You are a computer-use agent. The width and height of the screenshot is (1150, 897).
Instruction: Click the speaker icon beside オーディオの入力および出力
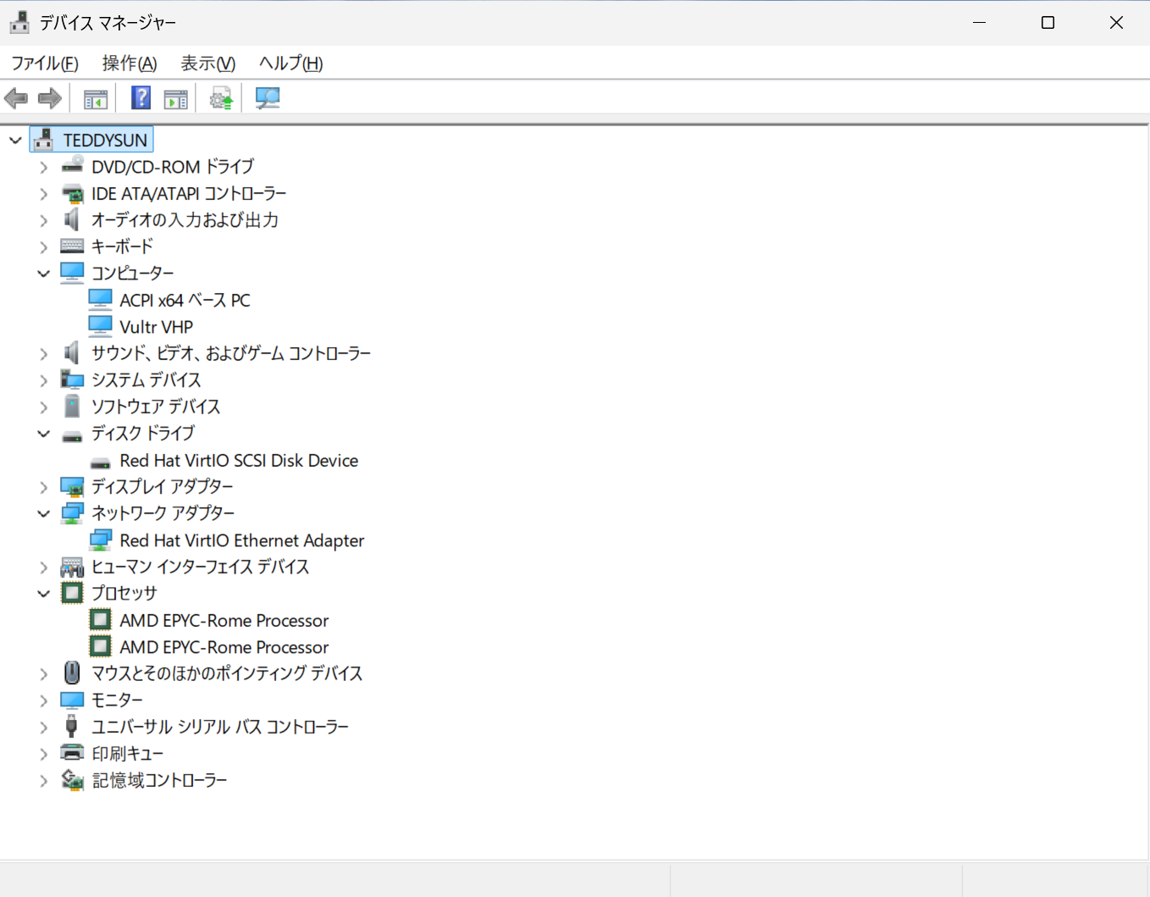tap(73, 219)
